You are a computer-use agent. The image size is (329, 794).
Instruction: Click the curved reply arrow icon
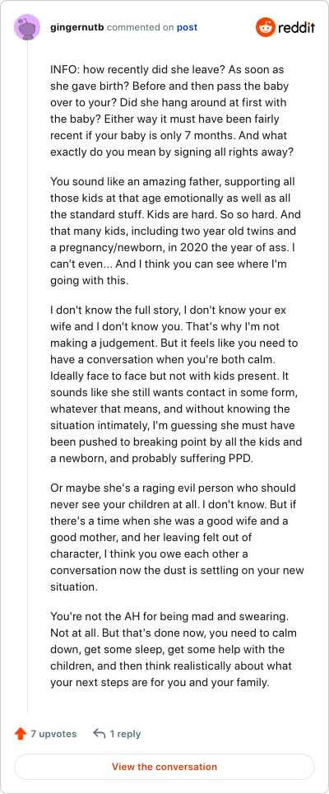pos(100,734)
